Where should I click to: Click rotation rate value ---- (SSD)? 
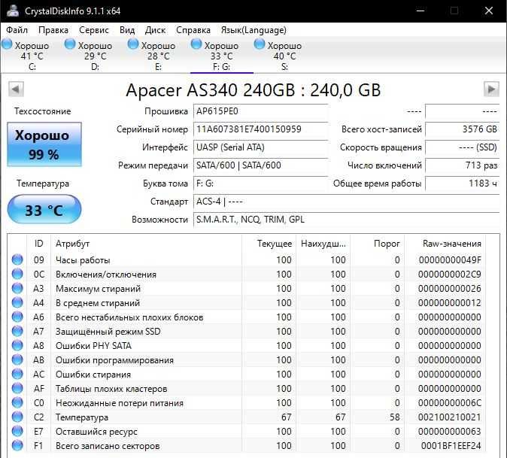click(x=463, y=147)
